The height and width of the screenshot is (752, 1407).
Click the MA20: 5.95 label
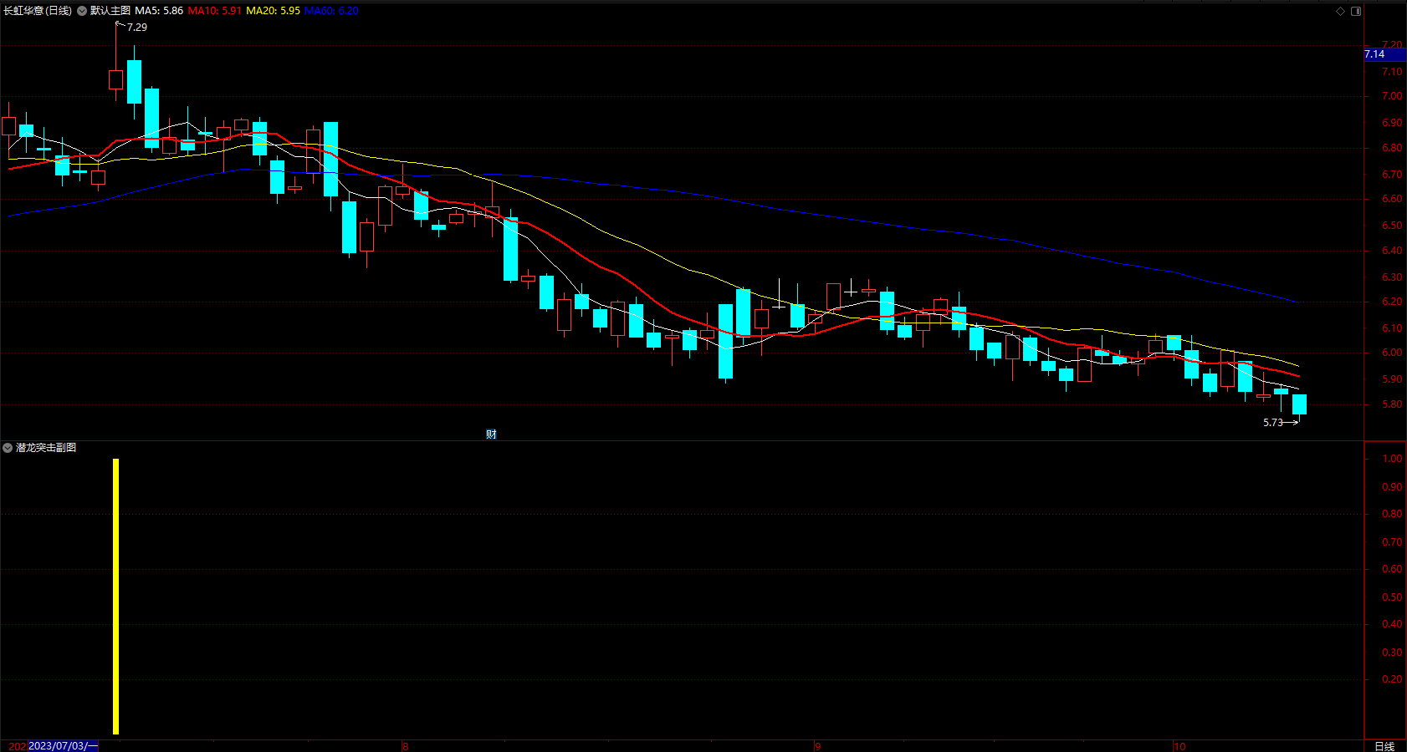pos(273,11)
